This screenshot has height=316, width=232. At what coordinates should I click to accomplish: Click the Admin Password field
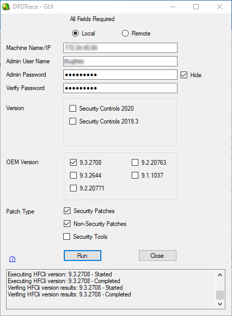[x=120, y=75]
